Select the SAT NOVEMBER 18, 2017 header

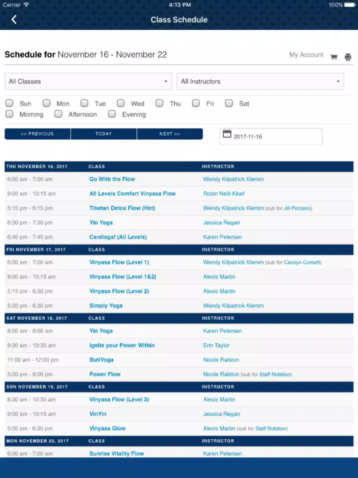(x=37, y=318)
